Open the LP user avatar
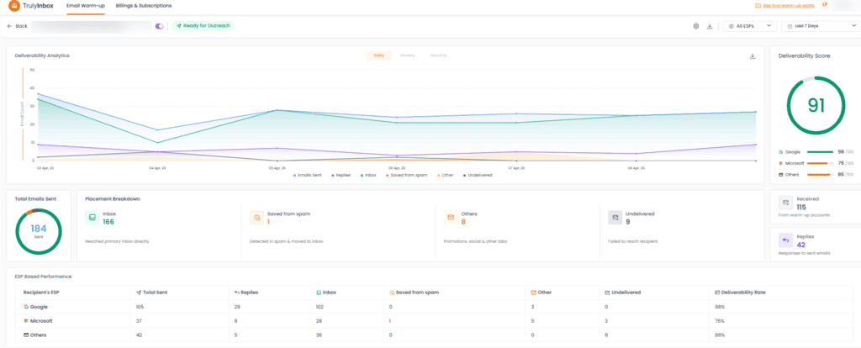861x348 pixels. [826, 5]
